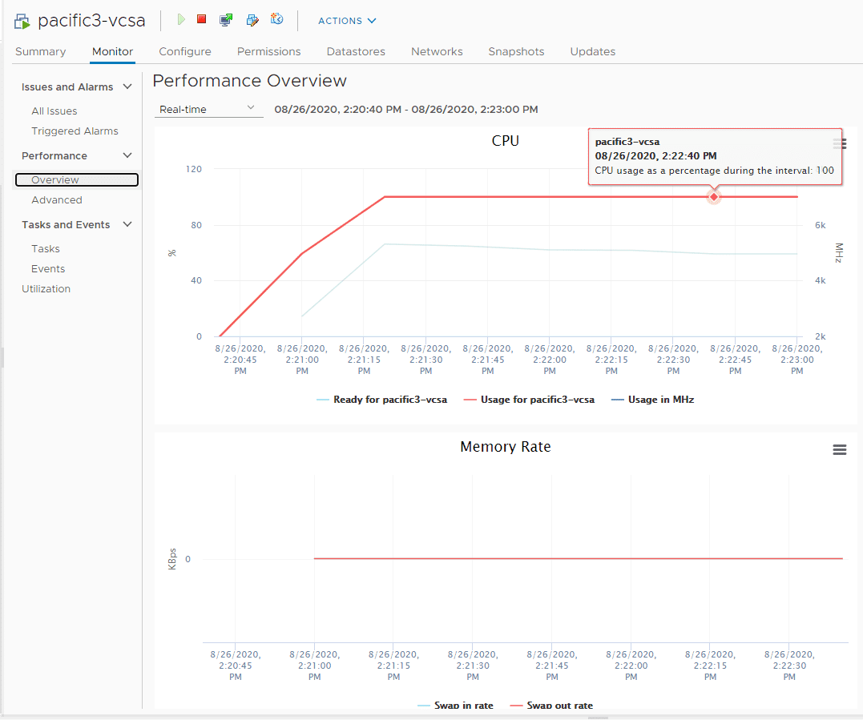Switch to the Configure tab
The width and height of the screenshot is (863, 720).
click(x=185, y=51)
